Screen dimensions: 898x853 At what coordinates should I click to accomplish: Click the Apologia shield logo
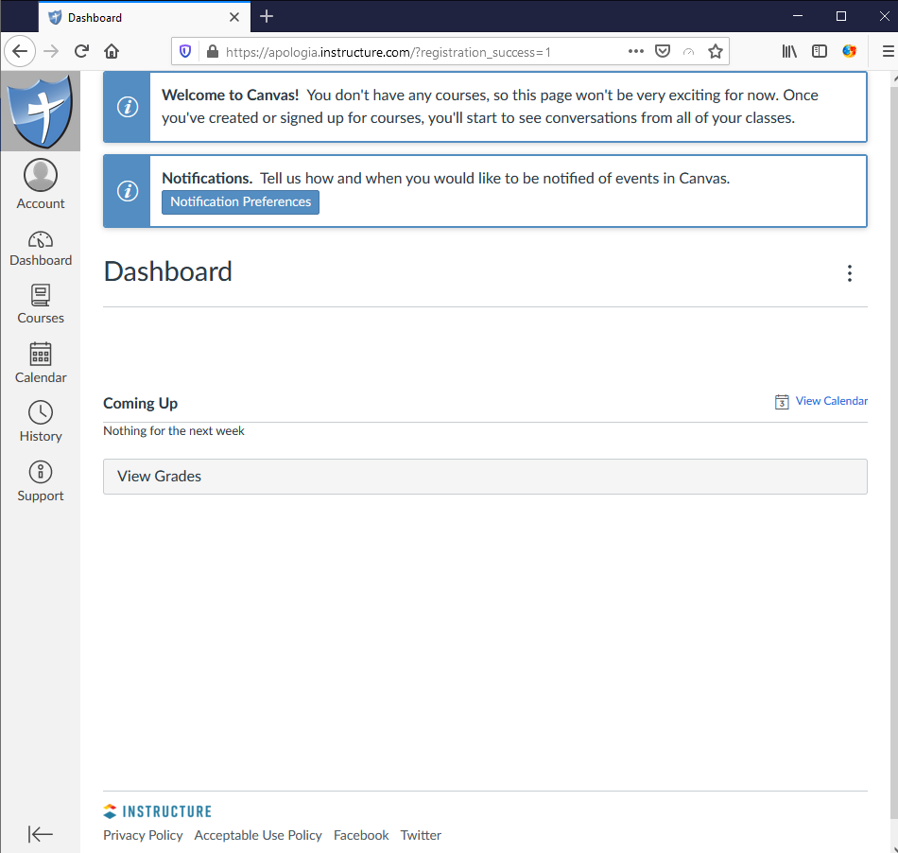(x=41, y=111)
